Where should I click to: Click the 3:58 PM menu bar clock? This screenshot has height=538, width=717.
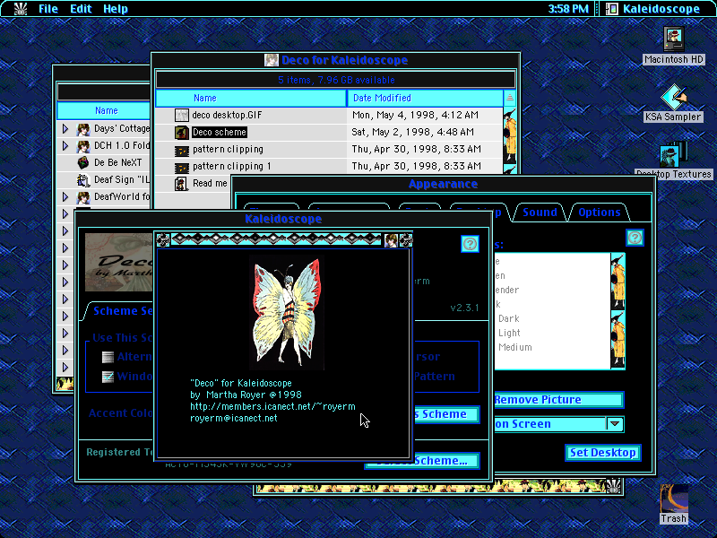[568, 9]
